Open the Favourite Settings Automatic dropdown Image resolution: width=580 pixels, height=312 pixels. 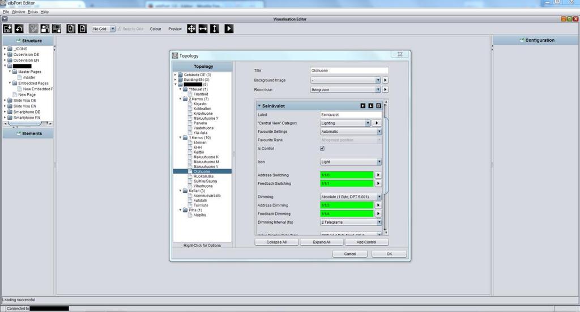point(351,132)
